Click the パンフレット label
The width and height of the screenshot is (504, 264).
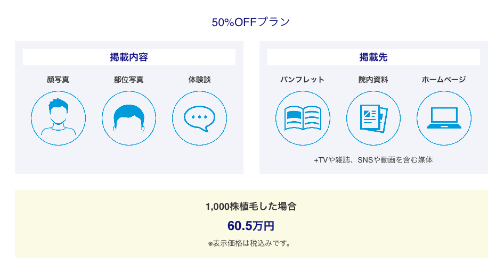303,80
